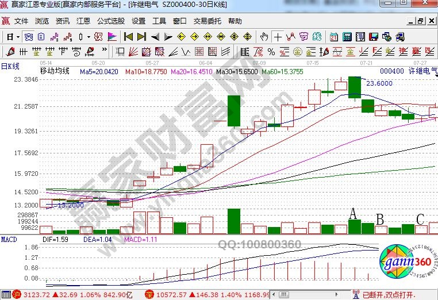
Task: Open the calendar icon in toolbar
Action: coord(334,37)
